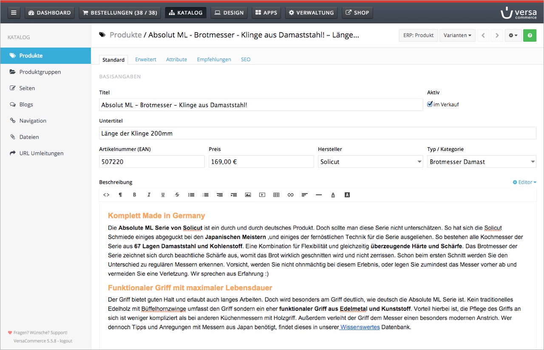
Task: Insert horizontal rule line
Action: tap(319, 195)
